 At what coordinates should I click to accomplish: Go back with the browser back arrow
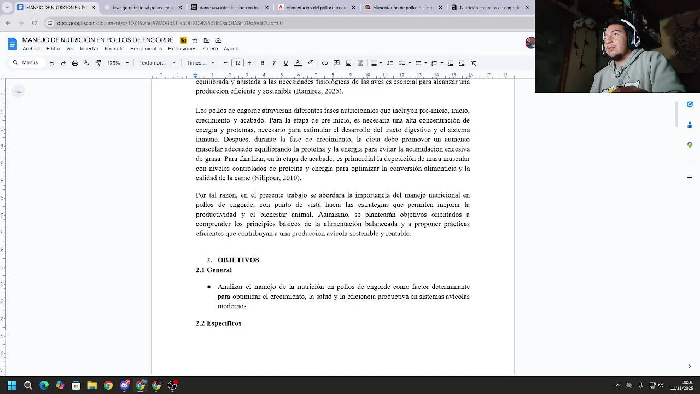tap(8, 23)
